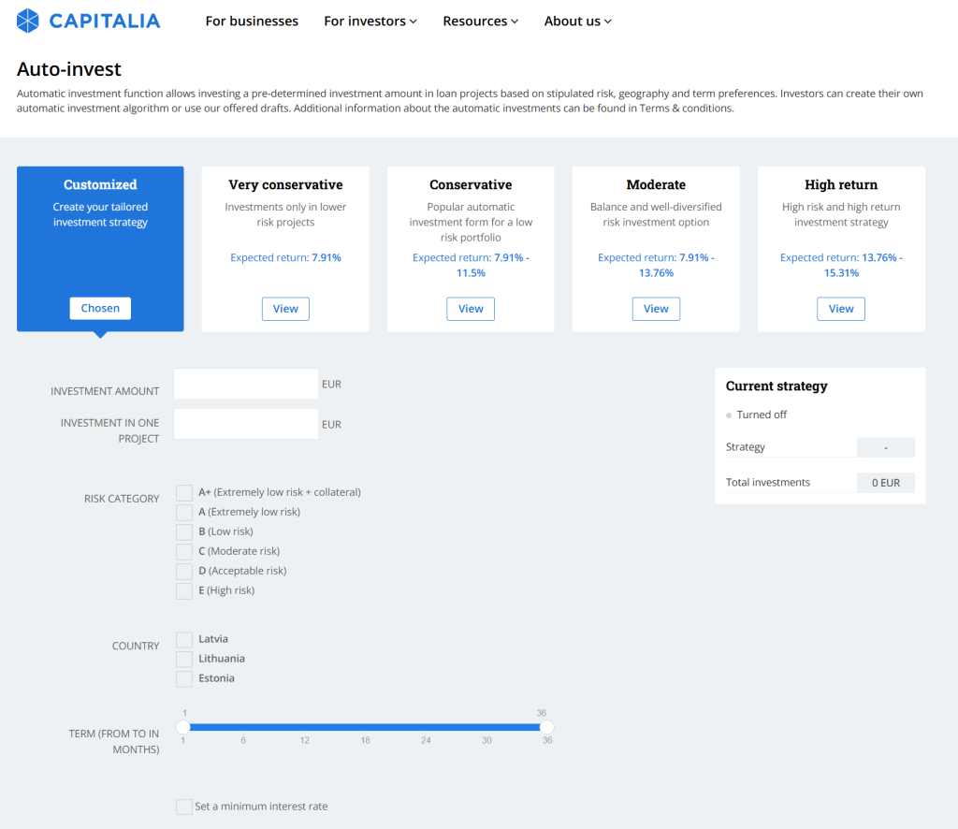This screenshot has height=829, width=958.
Task: Open the About us dropdown
Action: (x=577, y=21)
